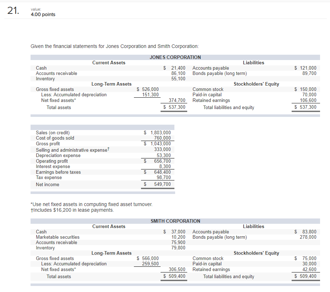Click the Marketable securities row label
The image size is (330, 292).
(58, 237)
